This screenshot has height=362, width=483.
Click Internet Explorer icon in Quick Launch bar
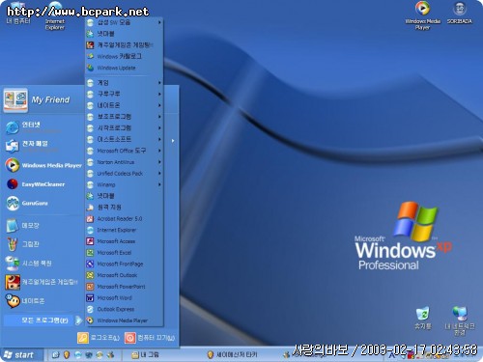click(x=77, y=354)
